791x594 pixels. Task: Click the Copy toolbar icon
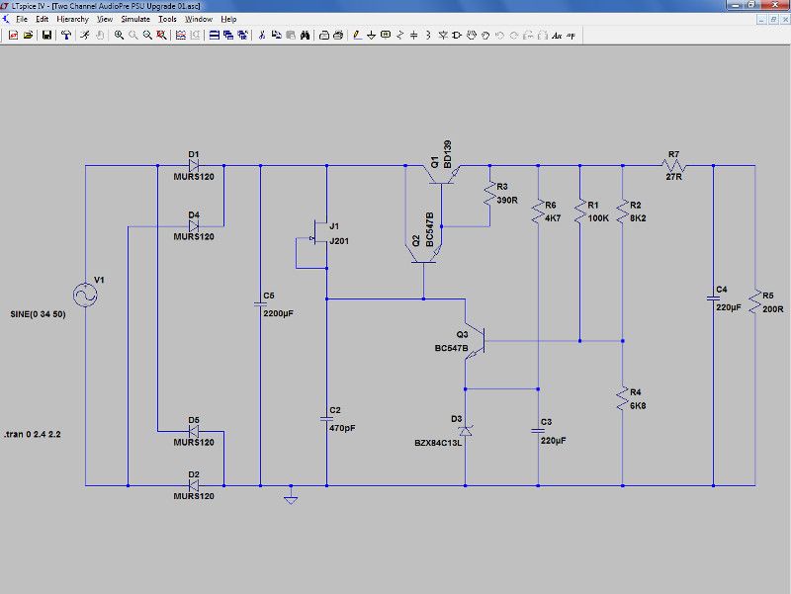click(277, 36)
